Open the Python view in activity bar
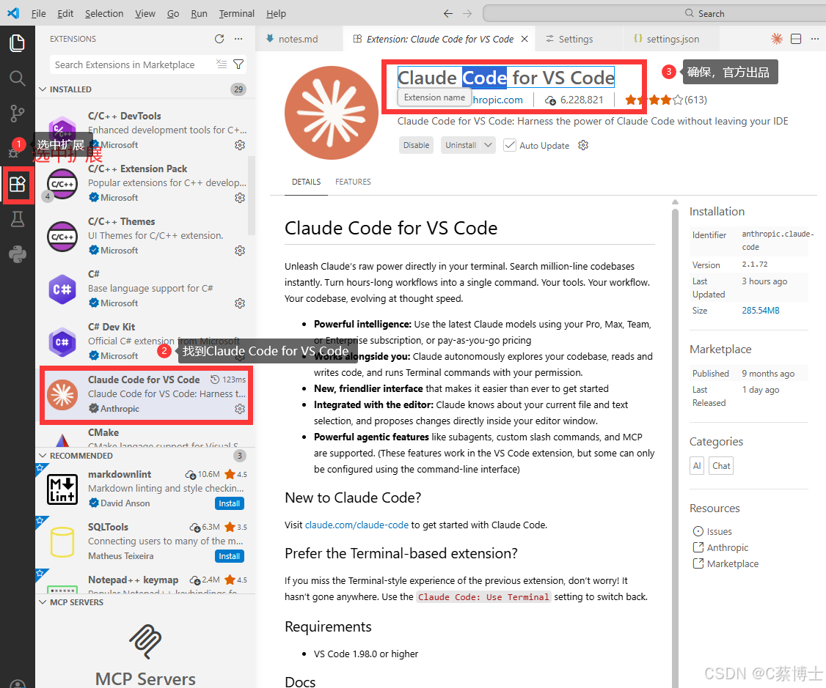The height and width of the screenshot is (688, 826). click(18, 254)
